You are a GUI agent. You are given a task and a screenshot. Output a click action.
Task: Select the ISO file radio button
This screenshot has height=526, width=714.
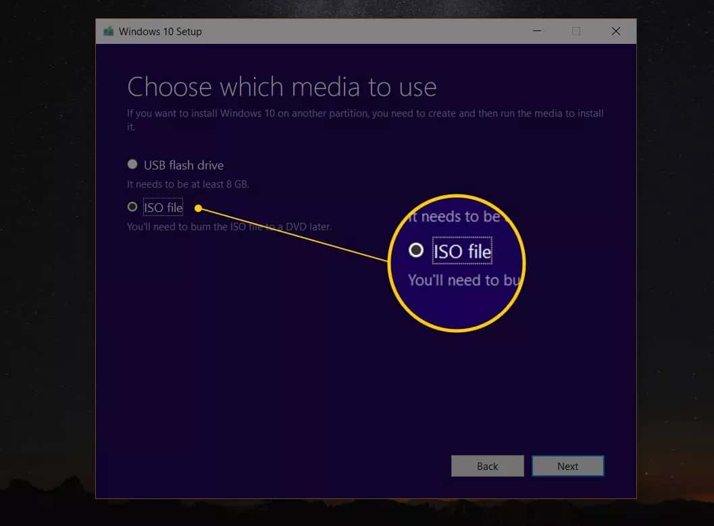[x=132, y=207]
